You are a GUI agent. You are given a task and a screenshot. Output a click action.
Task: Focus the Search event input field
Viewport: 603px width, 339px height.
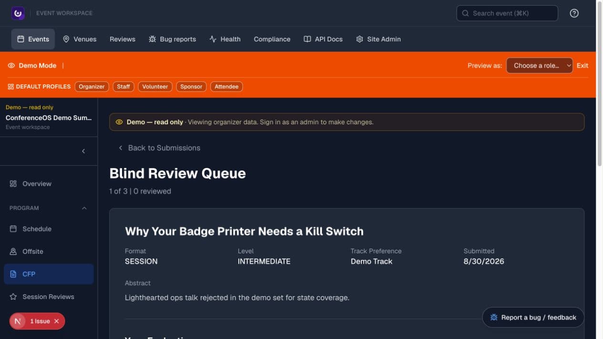coord(507,13)
